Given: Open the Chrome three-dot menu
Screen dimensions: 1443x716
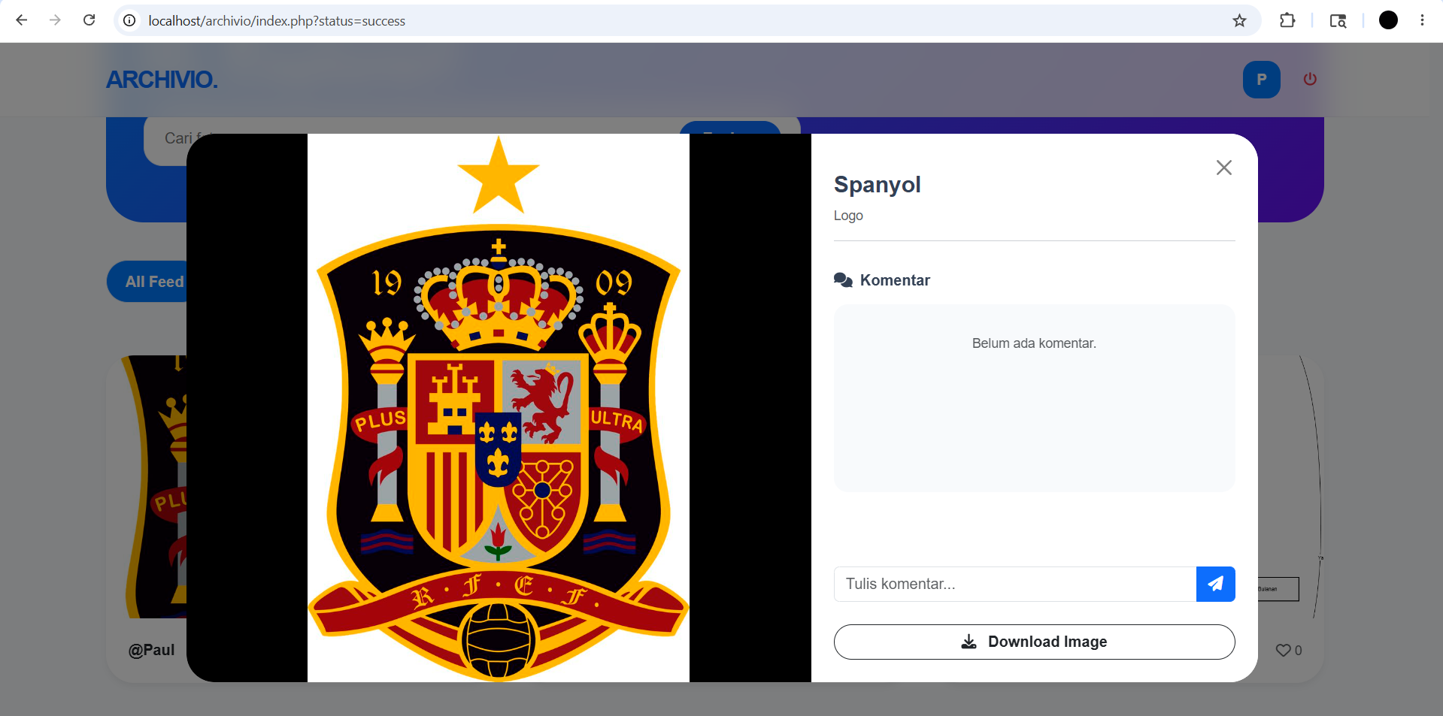Looking at the screenshot, I should 1422,20.
